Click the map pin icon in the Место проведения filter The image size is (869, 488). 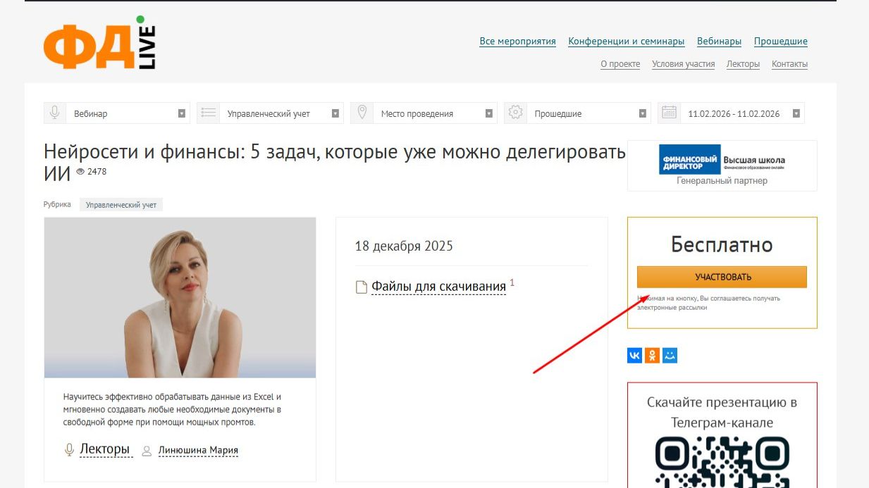tap(362, 113)
